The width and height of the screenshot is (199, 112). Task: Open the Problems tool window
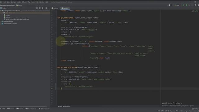(11, 109)
